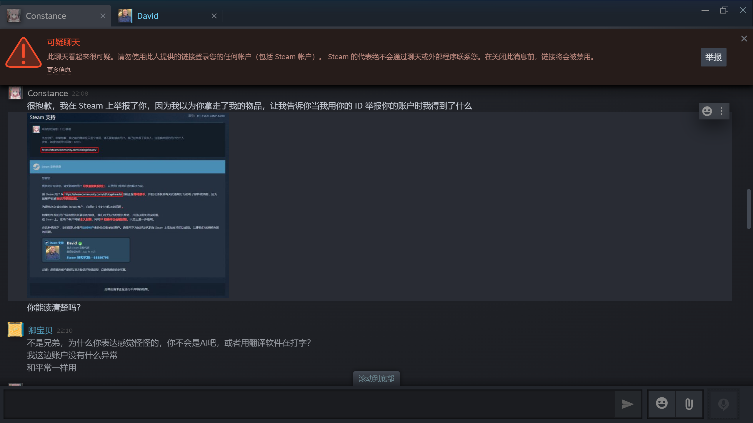Open the 更多信息 more info link
Viewport: 753px width, 423px height.
point(59,70)
